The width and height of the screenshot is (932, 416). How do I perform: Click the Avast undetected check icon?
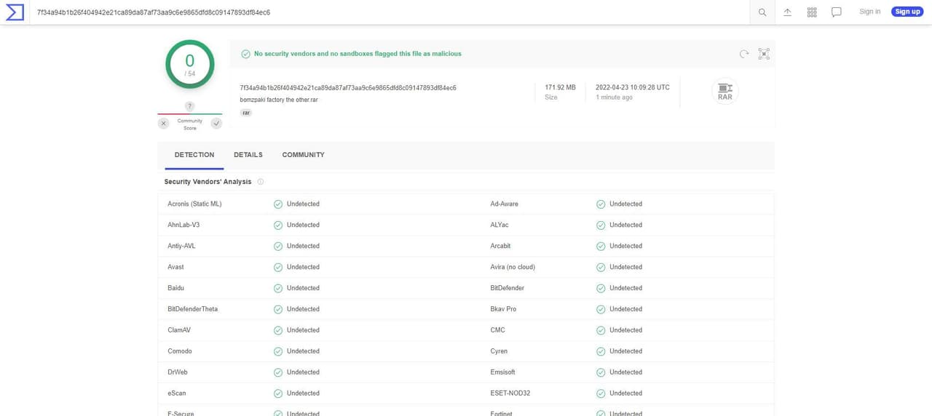tap(277, 268)
